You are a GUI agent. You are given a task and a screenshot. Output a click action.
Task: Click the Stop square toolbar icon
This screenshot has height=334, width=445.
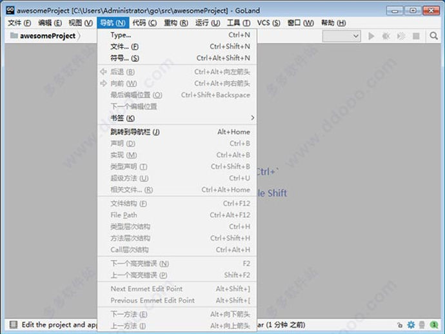[416, 36]
